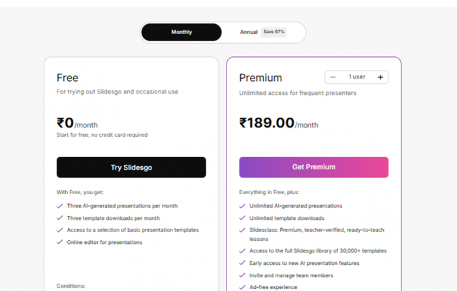Click the Free plan heading
The height and width of the screenshot is (291, 457).
coord(67,78)
